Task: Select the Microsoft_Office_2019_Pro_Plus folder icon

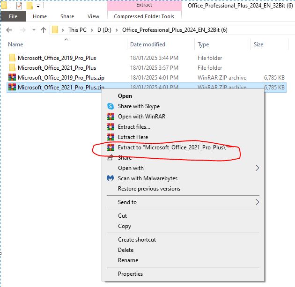Action: (12, 58)
